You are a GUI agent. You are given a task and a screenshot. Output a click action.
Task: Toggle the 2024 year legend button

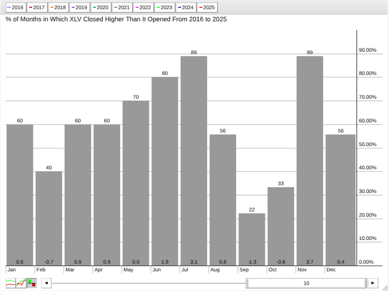click(x=186, y=7)
